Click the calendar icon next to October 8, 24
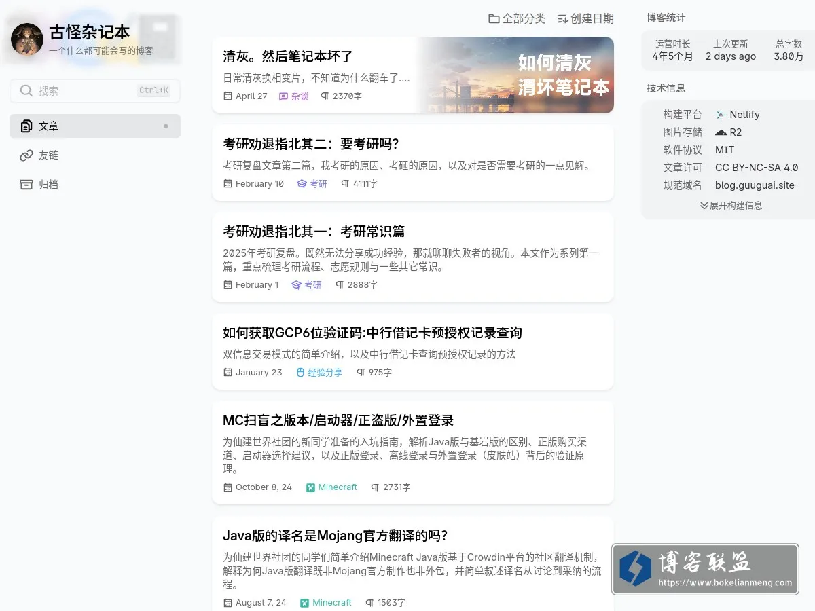 pyautogui.click(x=228, y=487)
